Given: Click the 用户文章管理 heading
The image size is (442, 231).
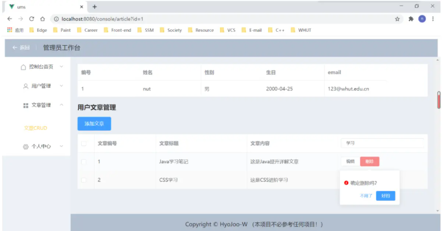Looking at the screenshot, I should [97, 107].
